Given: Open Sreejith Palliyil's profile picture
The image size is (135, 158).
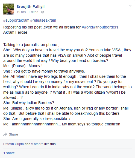Looking at the screenshot, I should tap(9, 9).
